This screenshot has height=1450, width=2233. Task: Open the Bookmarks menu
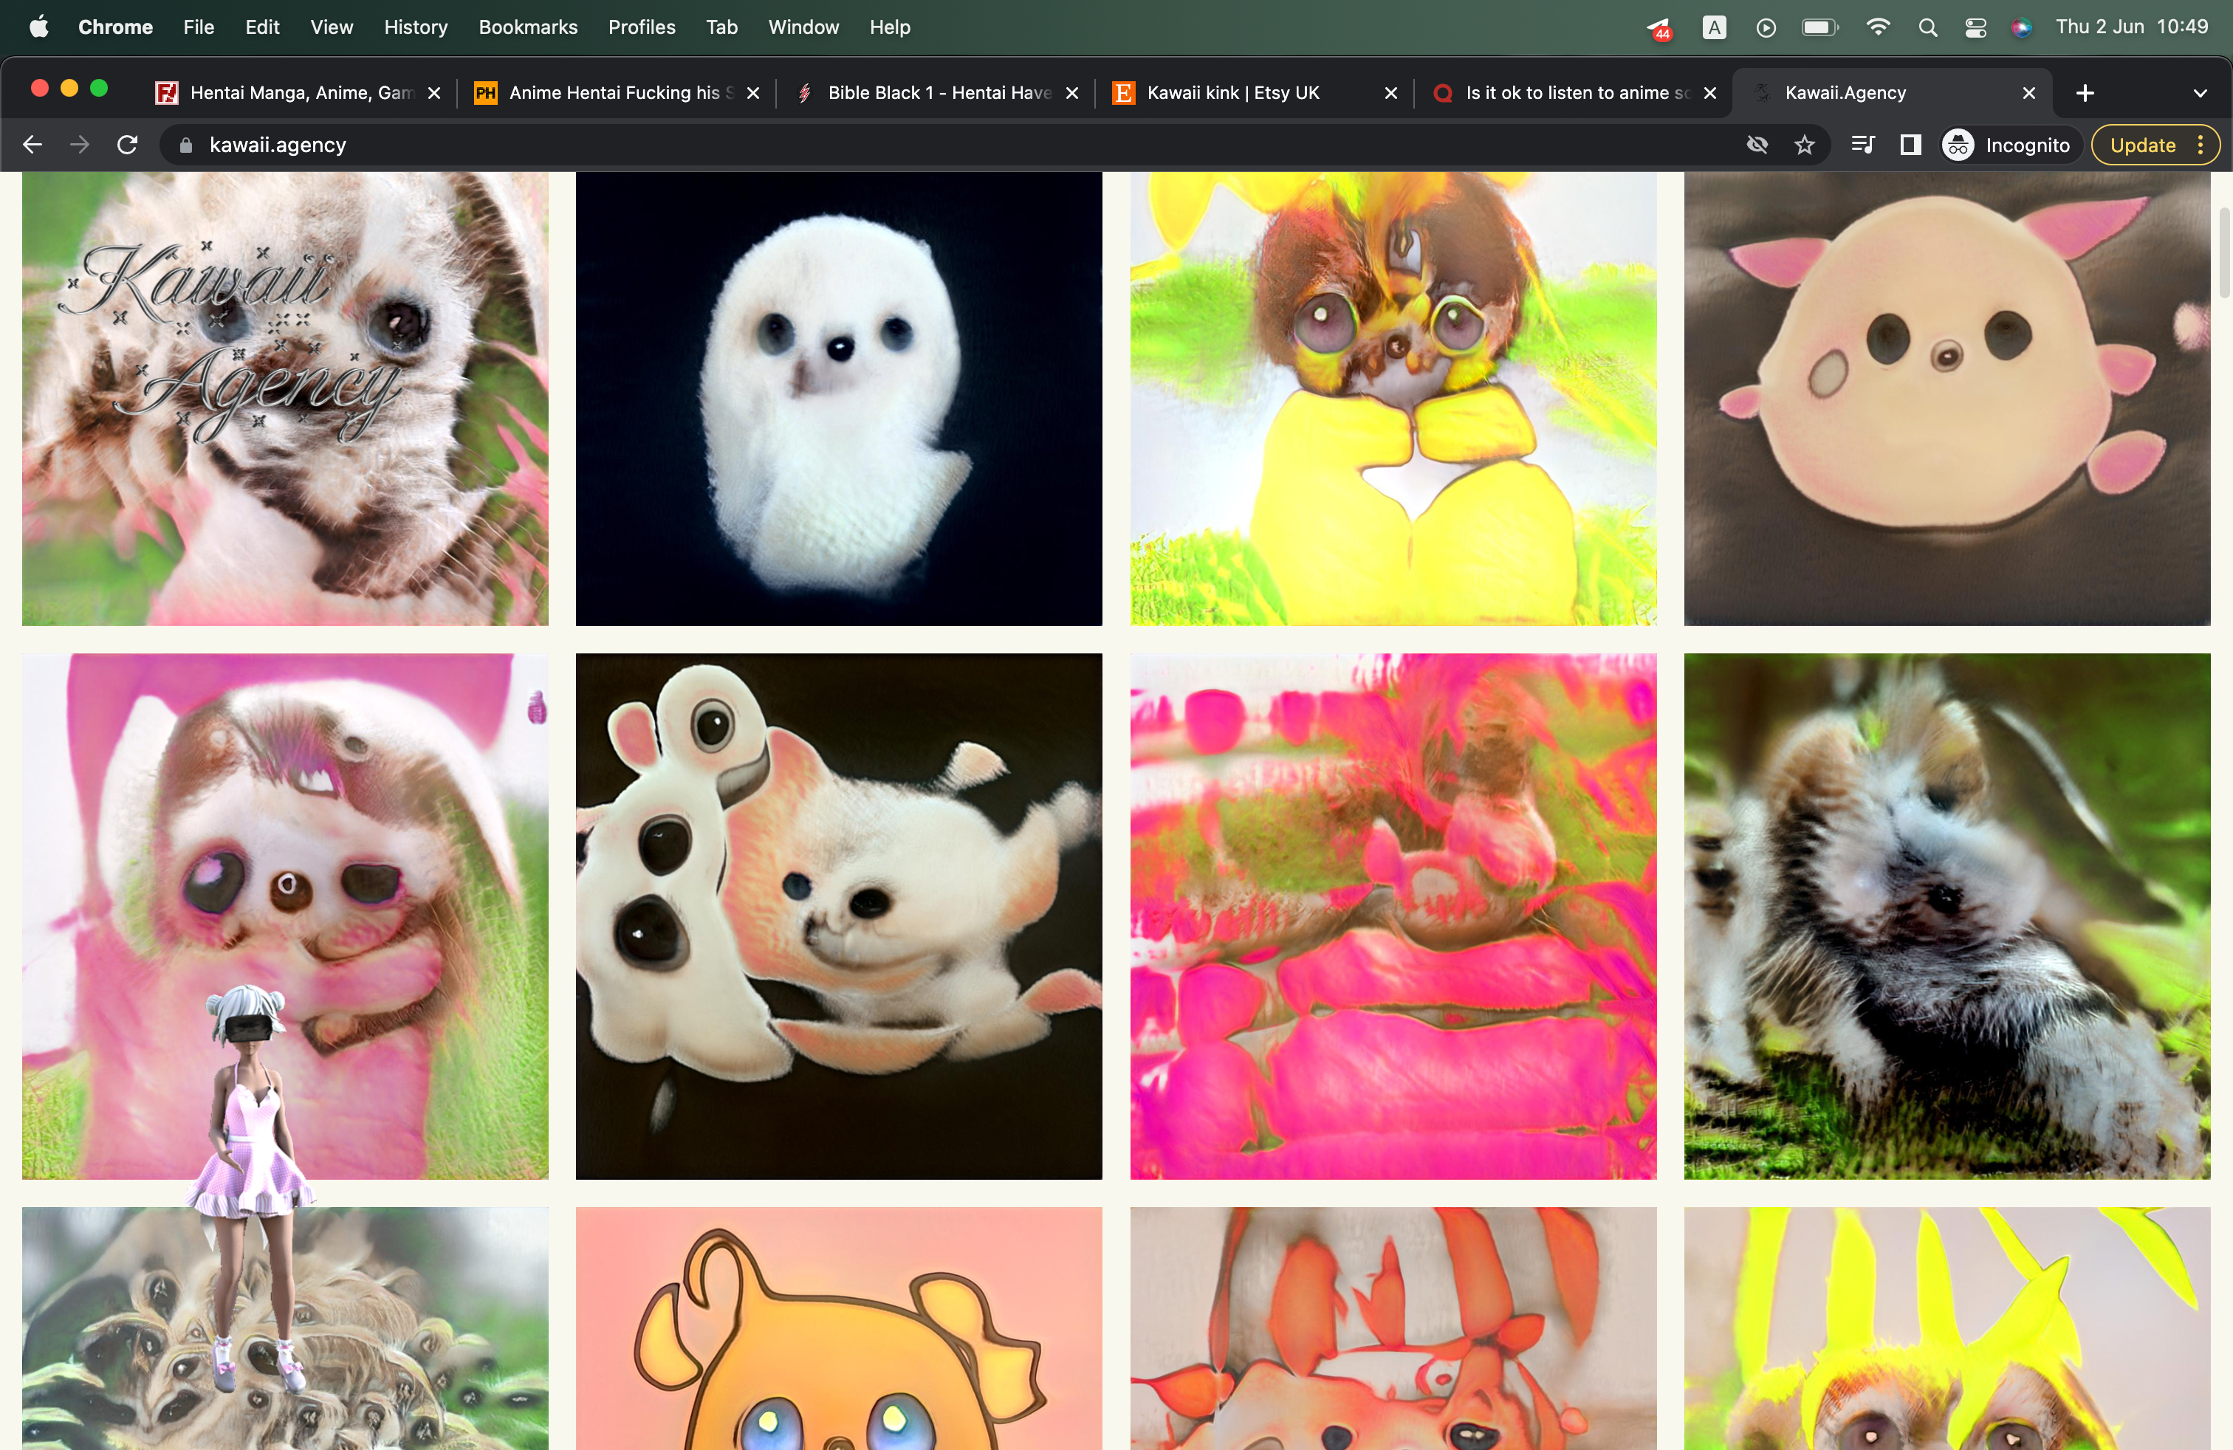(527, 27)
